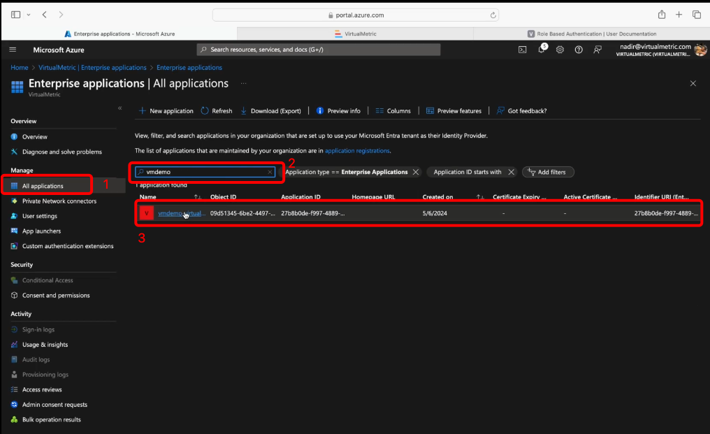
Task: Remove the Application type filter with its X
Action: click(416, 172)
